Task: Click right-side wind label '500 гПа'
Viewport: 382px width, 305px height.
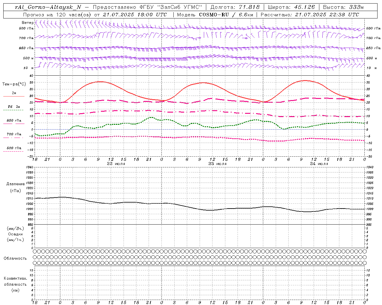Action: 373,28
